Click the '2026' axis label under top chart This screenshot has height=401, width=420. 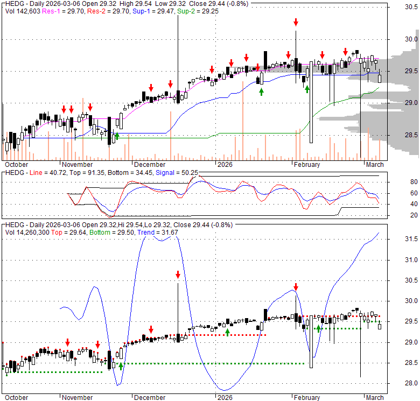tap(225, 165)
